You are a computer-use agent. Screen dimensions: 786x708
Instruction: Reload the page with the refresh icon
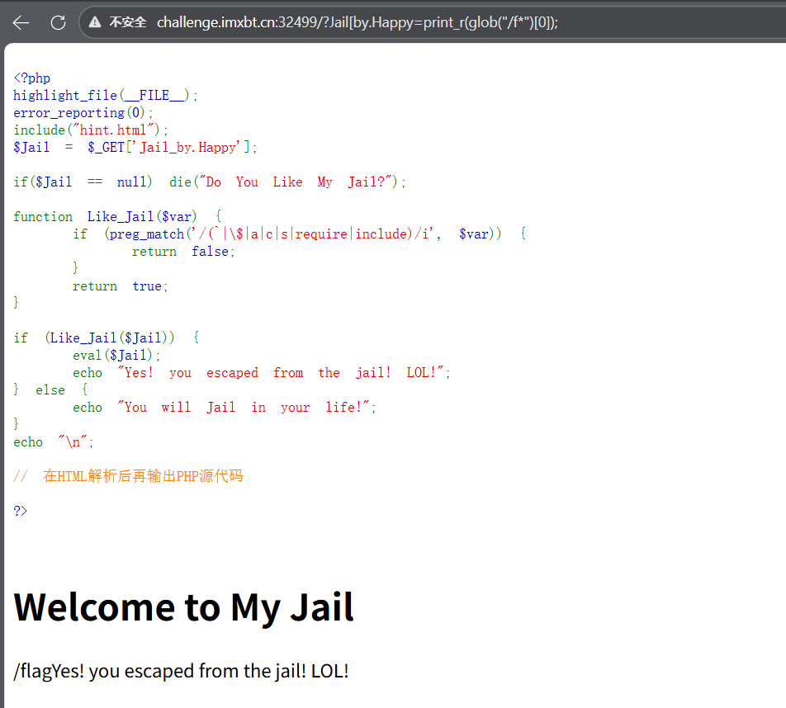[58, 22]
